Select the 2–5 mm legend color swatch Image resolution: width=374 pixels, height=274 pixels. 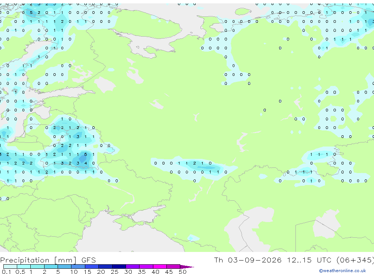click(x=51, y=267)
